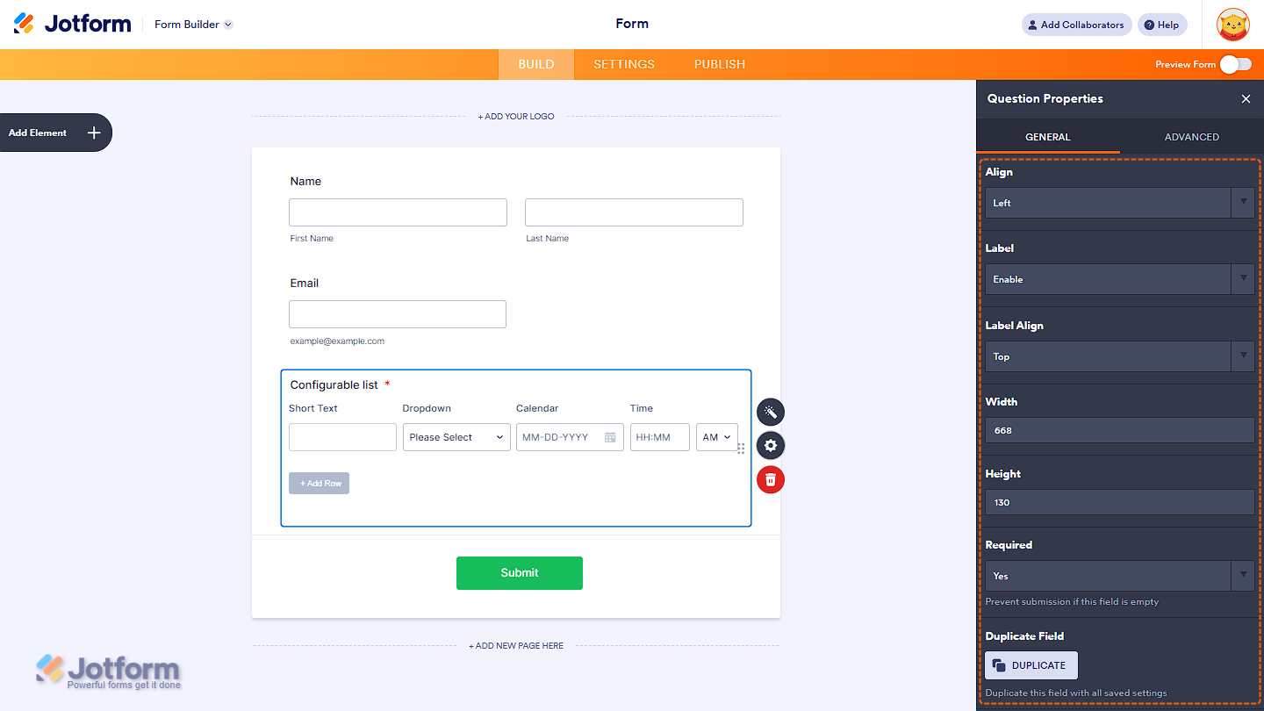Expand the Required dropdown set to Yes

tap(1119, 576)
